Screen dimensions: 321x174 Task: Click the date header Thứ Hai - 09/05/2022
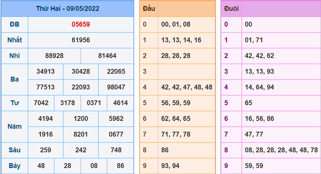pos(67,9)
